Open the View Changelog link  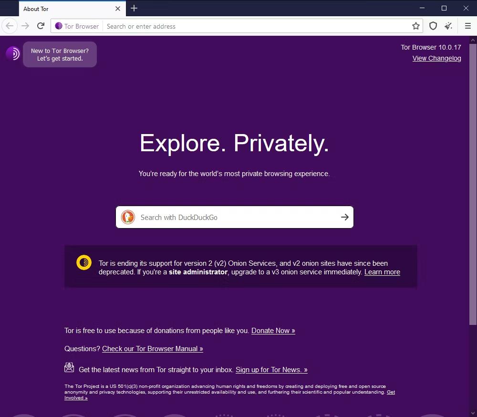[436, 58]
